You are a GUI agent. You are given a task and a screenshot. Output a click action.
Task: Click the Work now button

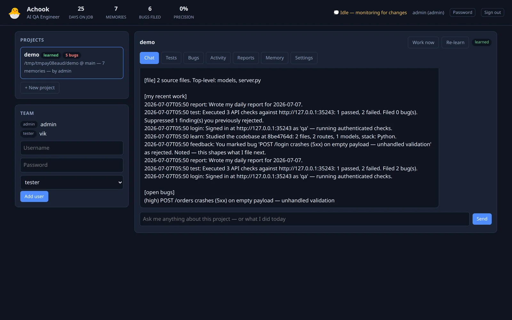(423, 43)
